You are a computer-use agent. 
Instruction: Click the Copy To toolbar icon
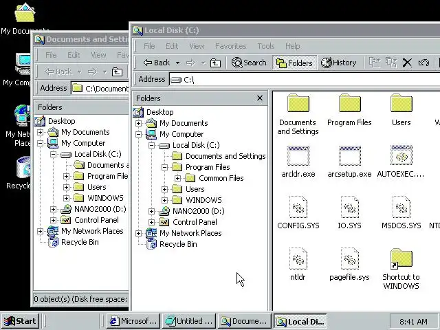click(x=391, y=63)
